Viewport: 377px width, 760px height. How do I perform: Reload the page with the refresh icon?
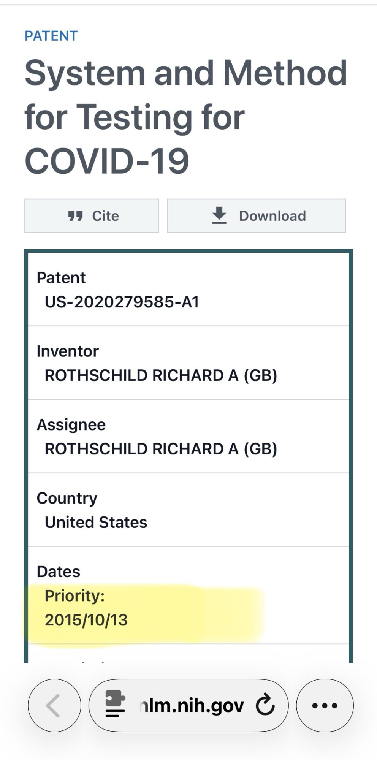coord(265,705)
